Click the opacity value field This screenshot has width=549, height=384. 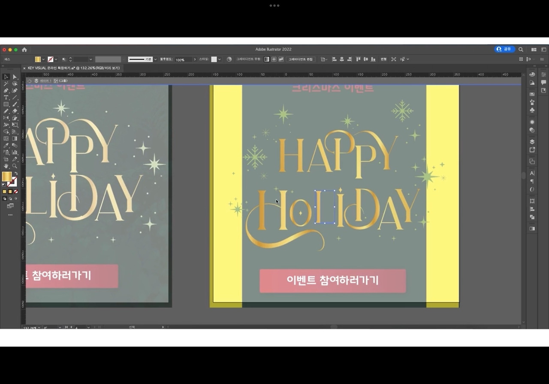[x=183, y=60]
